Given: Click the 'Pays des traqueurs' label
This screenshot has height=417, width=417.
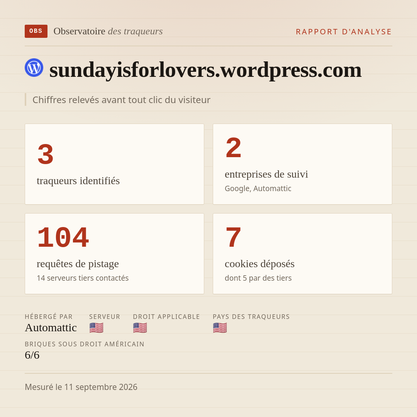Looking at the screenshot, I should tap(251, 317).
